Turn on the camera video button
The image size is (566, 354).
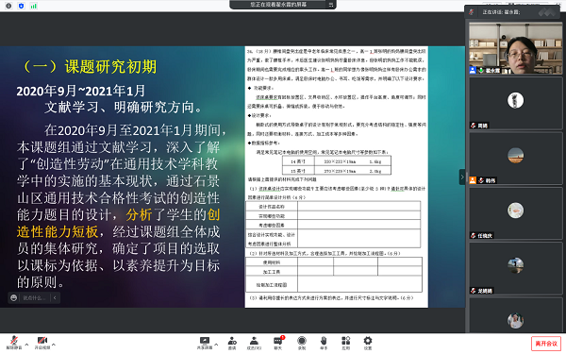click(42, 343)
